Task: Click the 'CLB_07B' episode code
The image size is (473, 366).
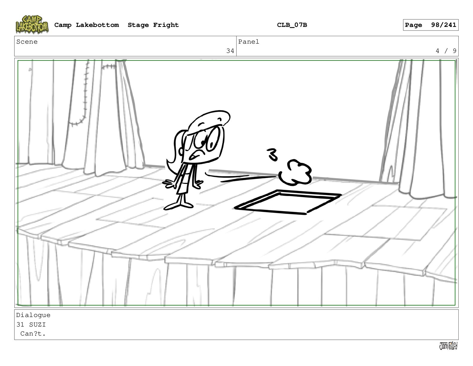Action: point(292,25)
